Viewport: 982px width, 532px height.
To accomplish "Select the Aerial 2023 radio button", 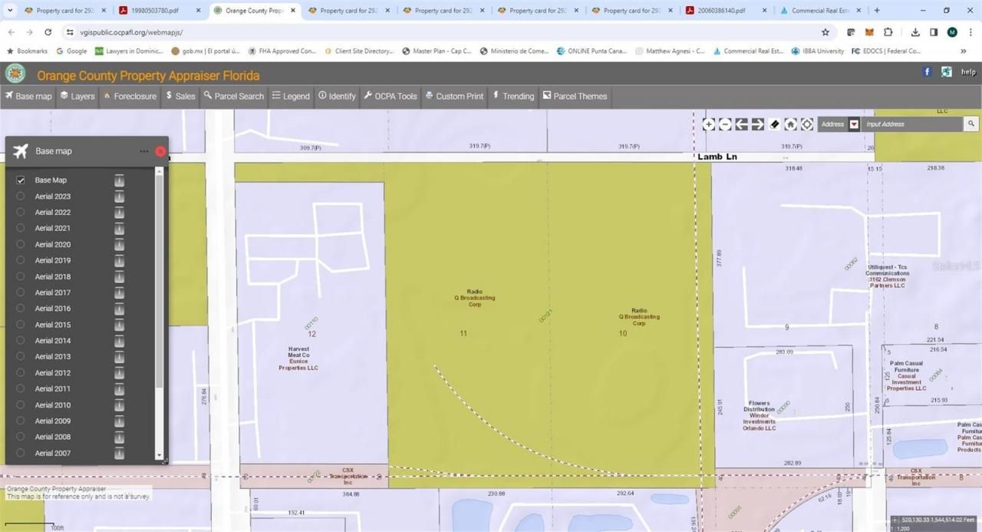I will [21, 197].
